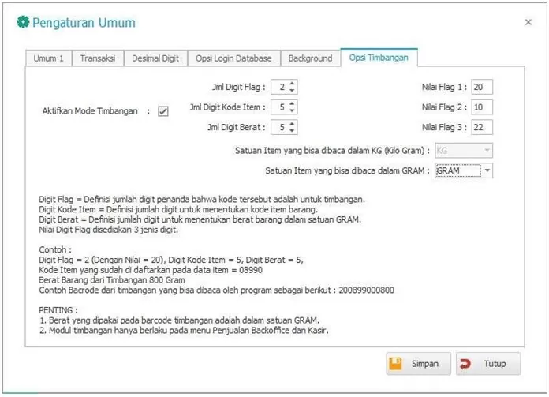Screen dimensions: 549x397
Task: Open the GRAM unit dropdown
Action: (x=487, y=170)
